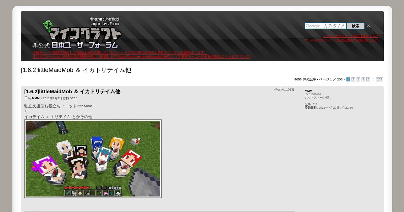Click the "独立支援型お役立ちユニットlittleMaid" line

(x=58, y=106)
